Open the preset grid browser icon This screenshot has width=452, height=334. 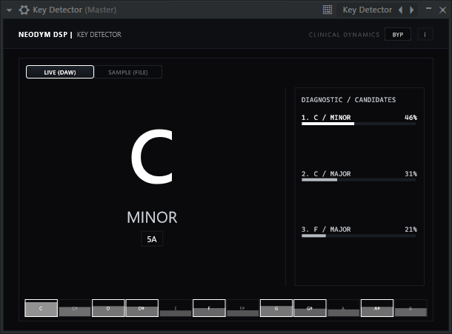[328, 10]
